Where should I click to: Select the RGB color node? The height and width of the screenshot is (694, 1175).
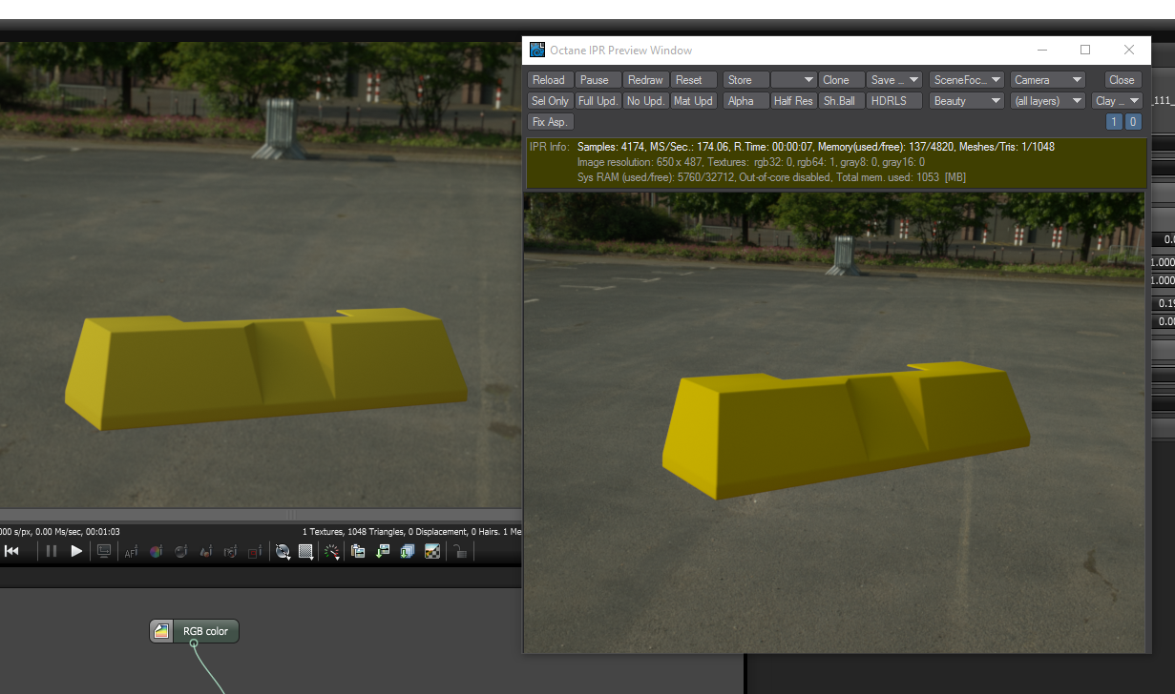pyautogui.click(x=195, y=631)
